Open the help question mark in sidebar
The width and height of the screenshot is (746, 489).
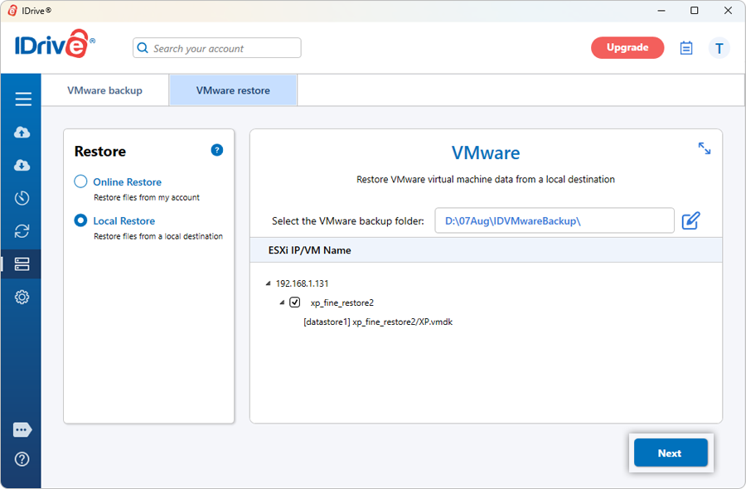(22, 459)
